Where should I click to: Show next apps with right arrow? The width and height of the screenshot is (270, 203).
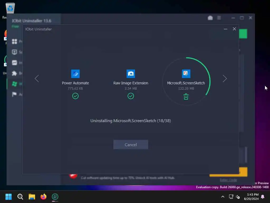[x=225, y=79]
